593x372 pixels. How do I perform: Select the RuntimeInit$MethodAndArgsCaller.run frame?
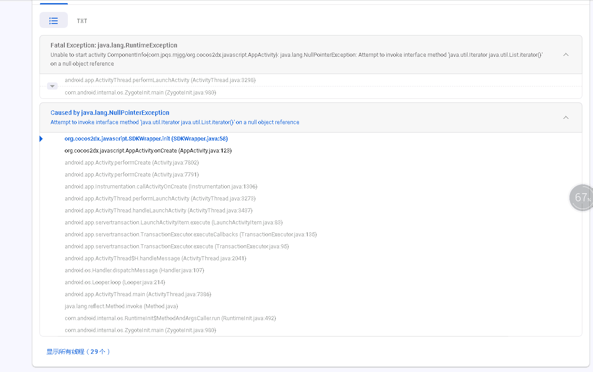[170, 318]
